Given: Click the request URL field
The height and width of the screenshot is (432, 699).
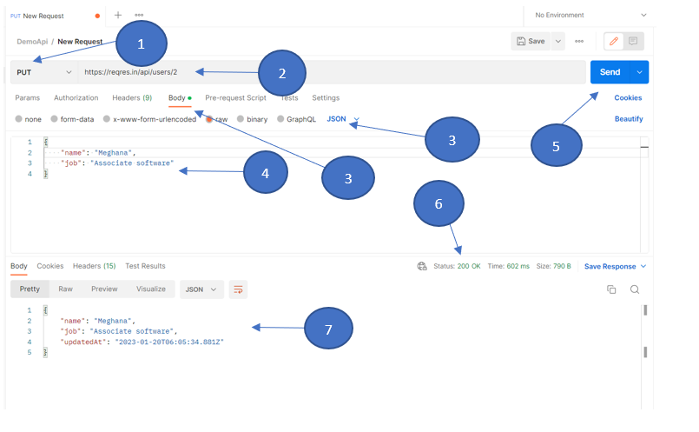Looking at the screenshot, I should click(332, 72).
